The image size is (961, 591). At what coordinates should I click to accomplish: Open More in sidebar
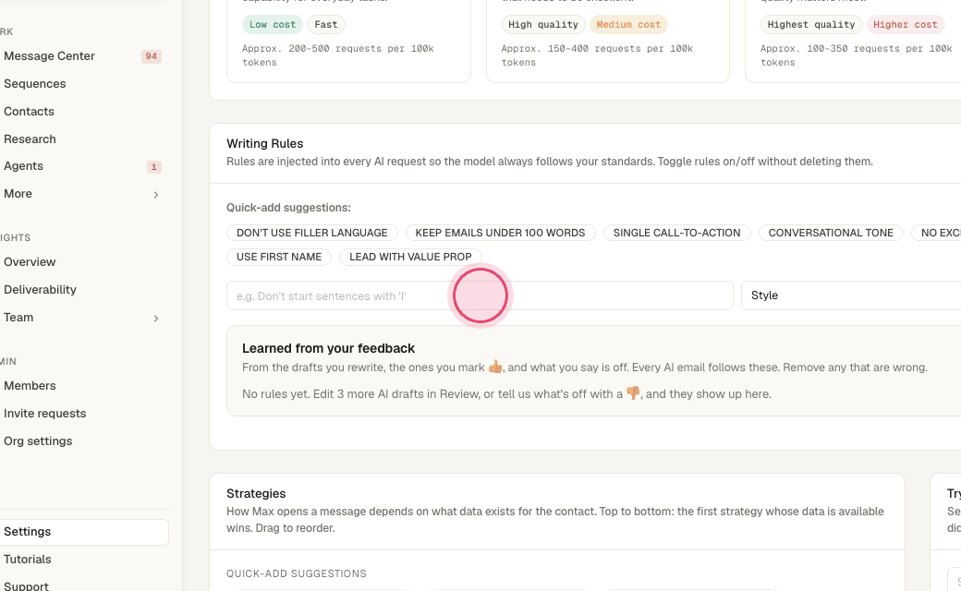[x=18, y=194]
